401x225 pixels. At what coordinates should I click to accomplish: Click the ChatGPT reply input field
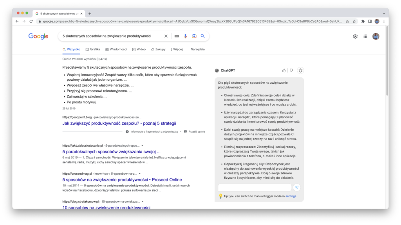click(255, 188)
